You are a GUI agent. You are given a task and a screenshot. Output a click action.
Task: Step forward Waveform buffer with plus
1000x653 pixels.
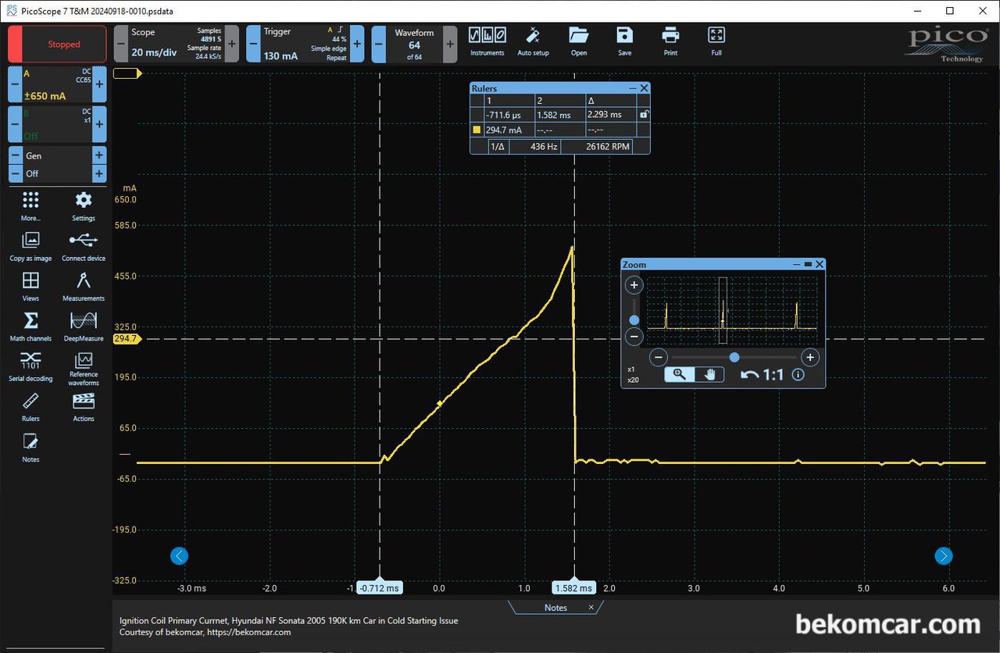tap(450, 44)
